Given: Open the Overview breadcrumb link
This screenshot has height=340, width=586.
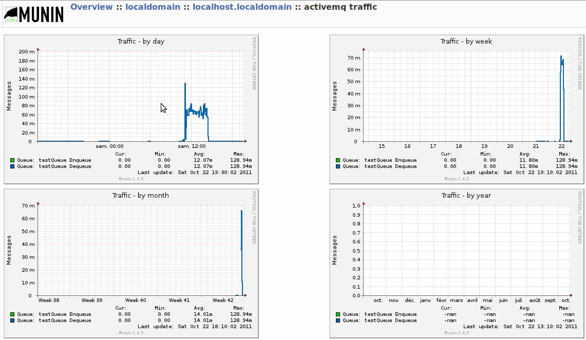Looking at the screenshot, I should point(91,7).
